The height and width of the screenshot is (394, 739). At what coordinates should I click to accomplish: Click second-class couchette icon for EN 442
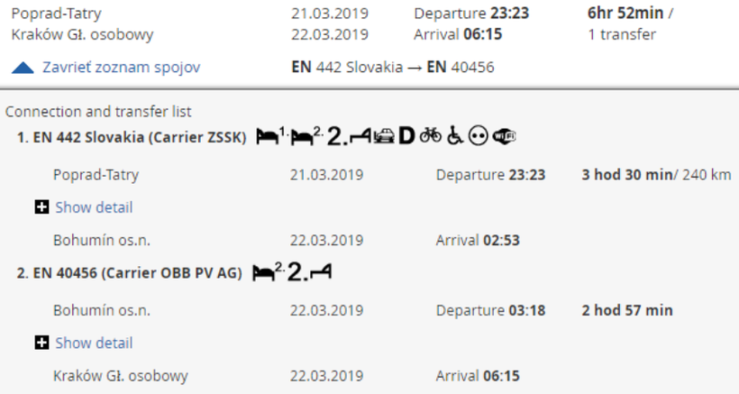[349, 136]
